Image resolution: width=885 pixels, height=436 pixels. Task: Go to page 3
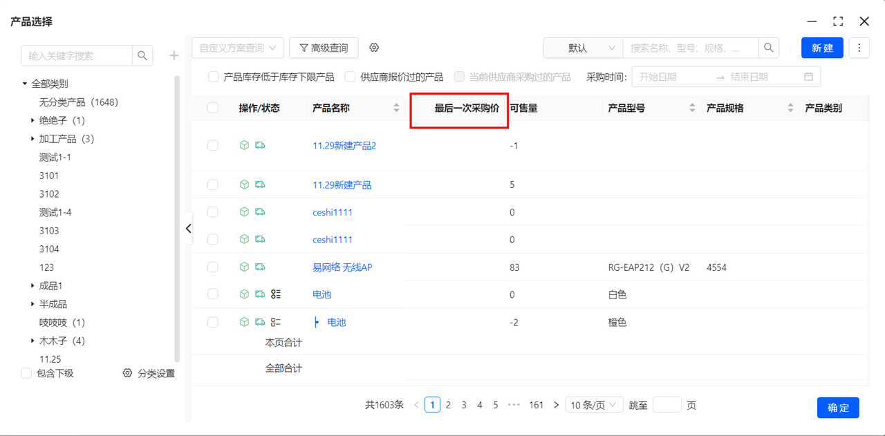click(464, 405)
